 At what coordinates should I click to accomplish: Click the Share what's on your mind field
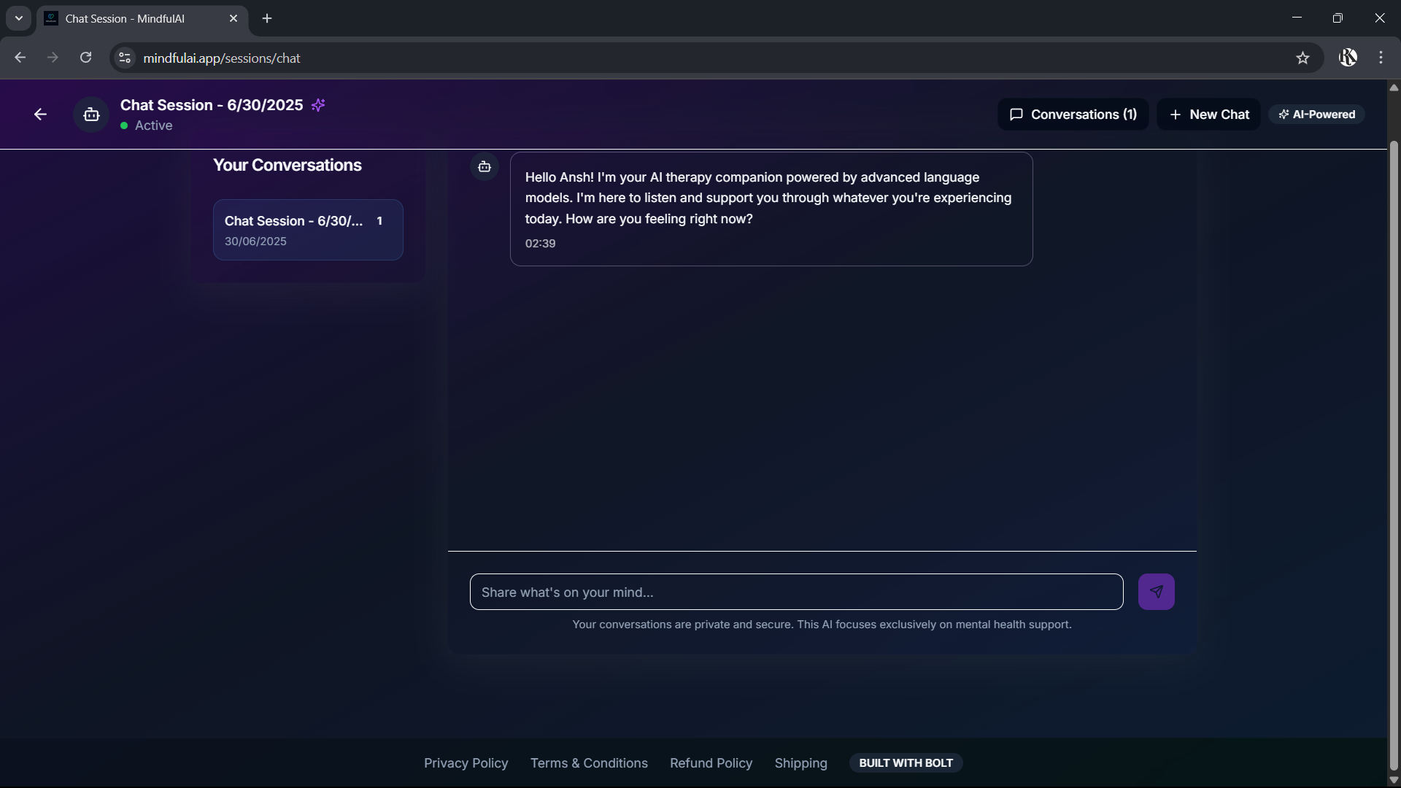[x=796, y=592]
